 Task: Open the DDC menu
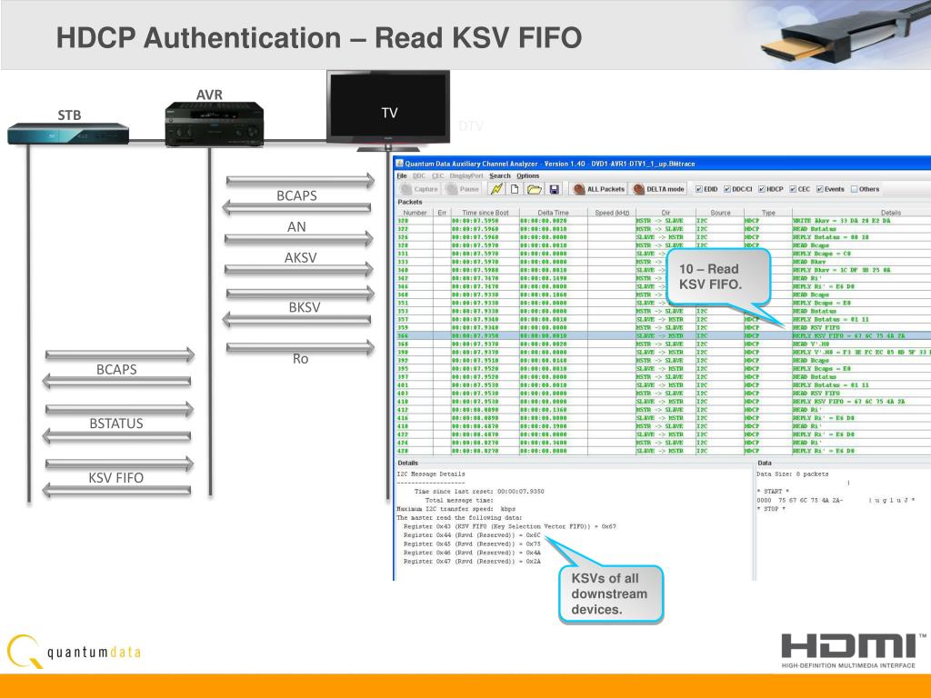(419, 175)
